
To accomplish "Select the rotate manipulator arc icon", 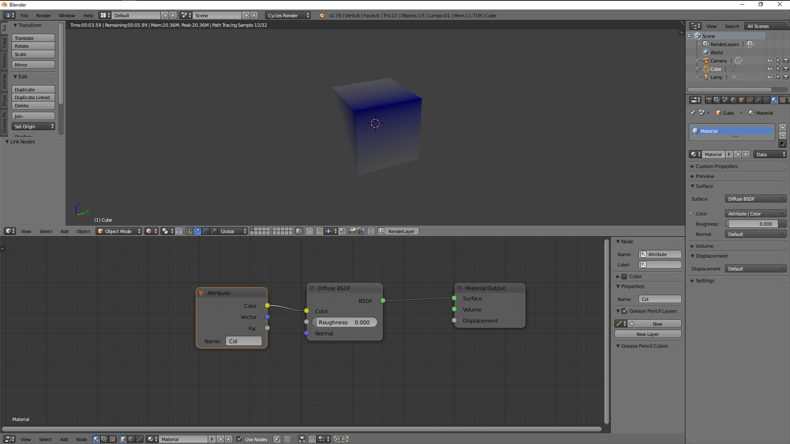I will click(205, 231).
